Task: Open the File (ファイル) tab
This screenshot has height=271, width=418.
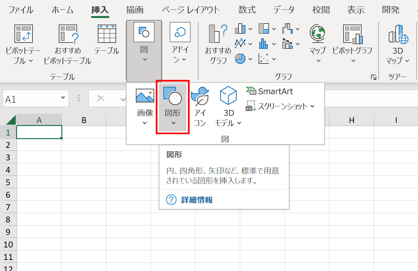Action: click(21, 10)
